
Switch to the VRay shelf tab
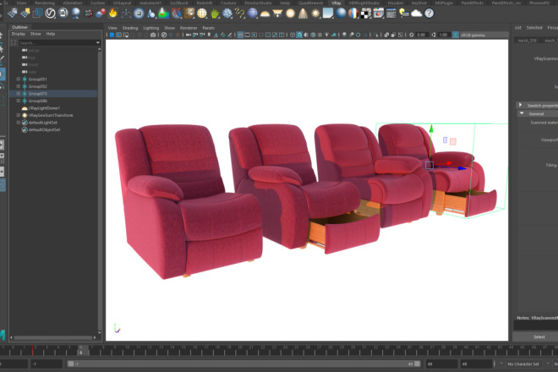tap(336, 3)
